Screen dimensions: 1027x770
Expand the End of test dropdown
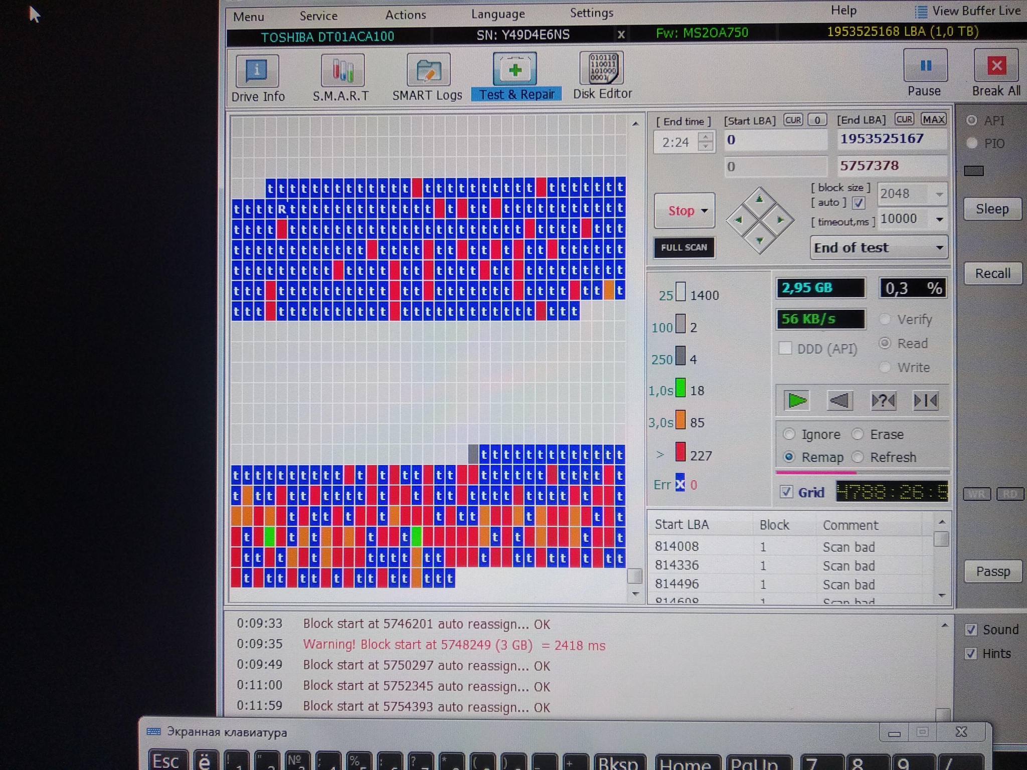tap(940, 248)
